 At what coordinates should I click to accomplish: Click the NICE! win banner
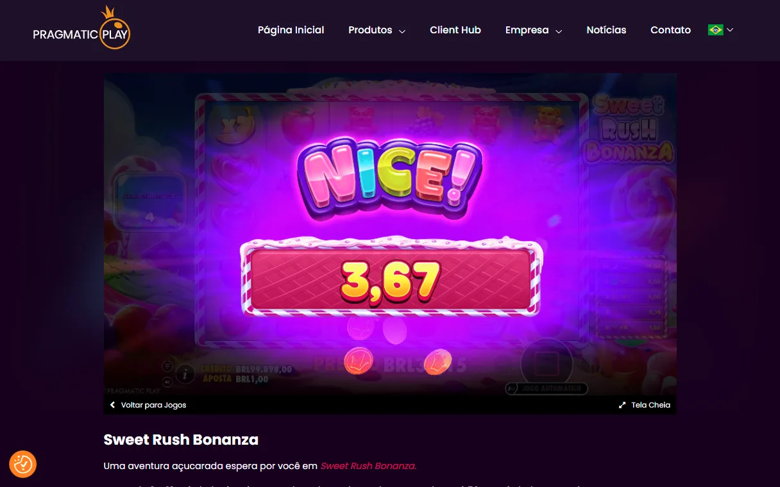click(390, 173)
